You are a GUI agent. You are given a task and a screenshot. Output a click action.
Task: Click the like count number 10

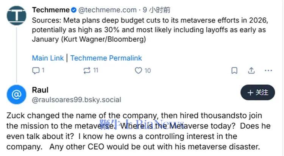[148, 70]
